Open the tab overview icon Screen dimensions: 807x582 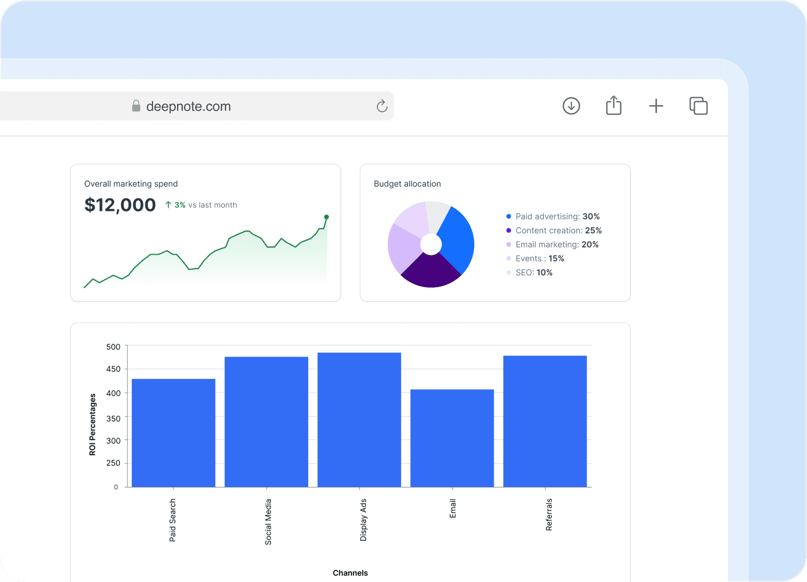click(699, 106)
